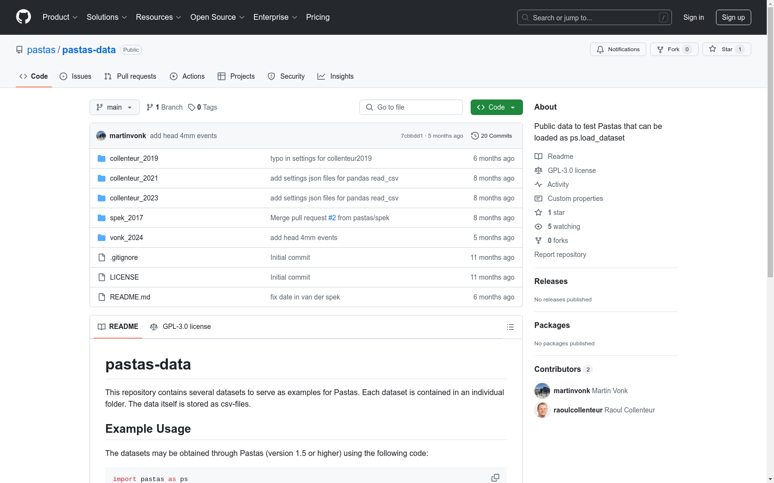Open the collenteur_2021 folder icon
The image size is (774, 483).
coord(102,178)
